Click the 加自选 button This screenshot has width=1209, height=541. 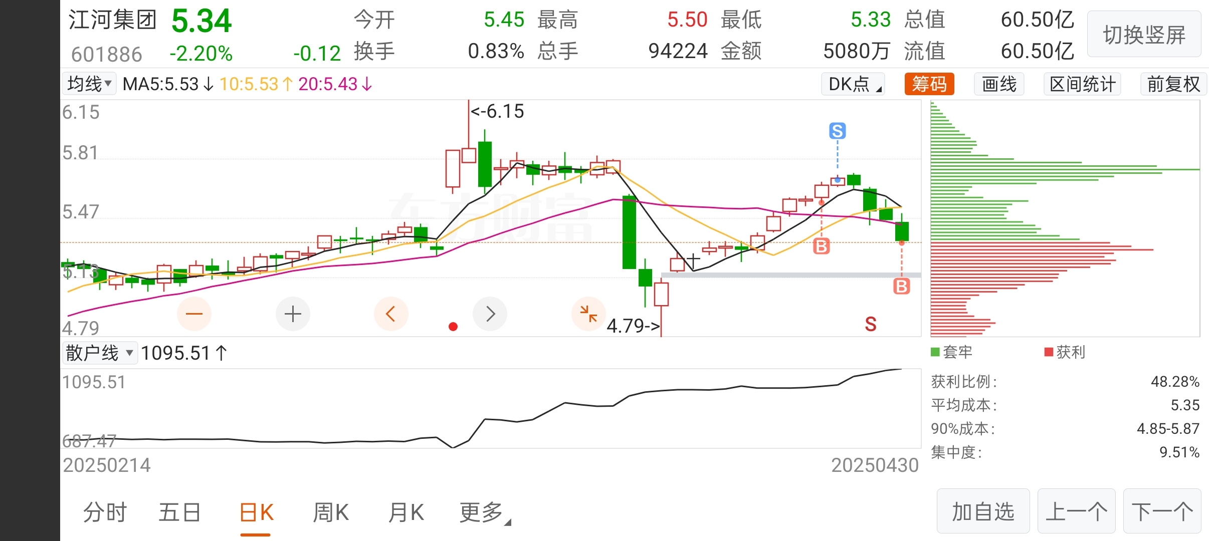[983, 511]
